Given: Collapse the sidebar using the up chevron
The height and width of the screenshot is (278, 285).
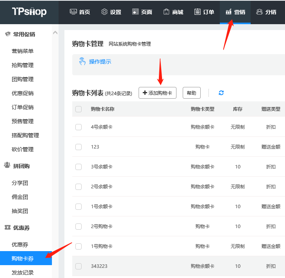Looking at the screenshot, I should click(55, 33).
